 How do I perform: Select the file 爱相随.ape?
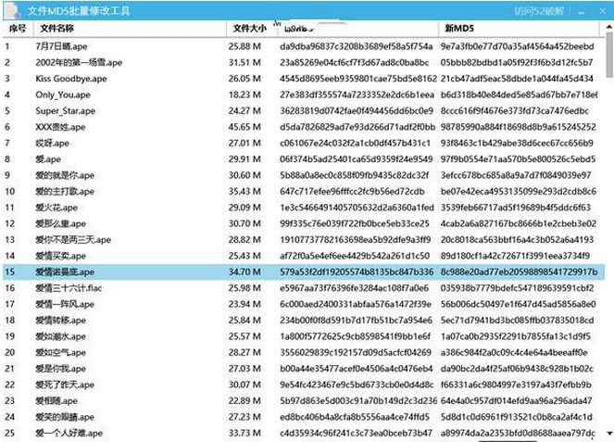point(56,400)
